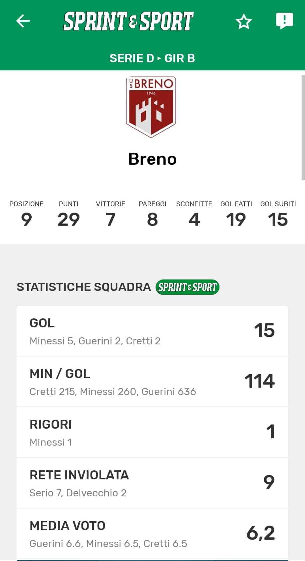Tap the Sprint & Sport header logo

click(x=129, y=21)
